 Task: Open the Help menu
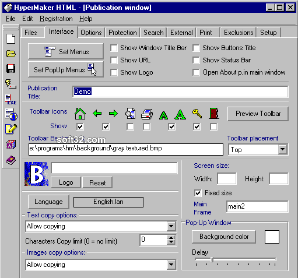pyautogui.click(x=86, y=19)
